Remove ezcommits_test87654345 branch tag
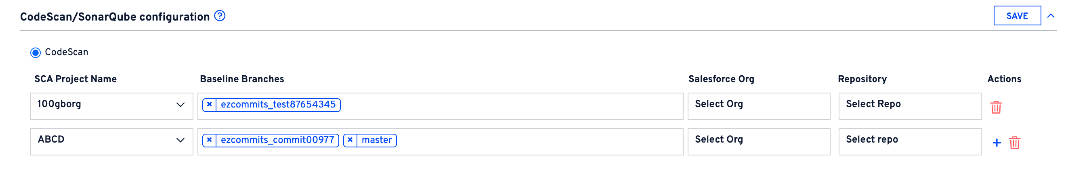Image resolution: width=1066 pixels, height=178 pixels. 210,105
